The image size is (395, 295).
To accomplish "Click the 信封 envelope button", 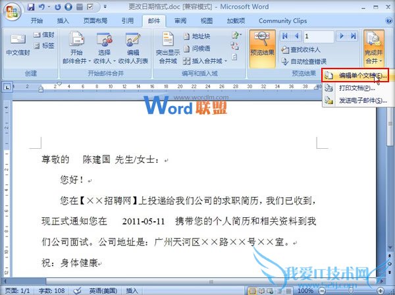I will [x=44, y=34].
